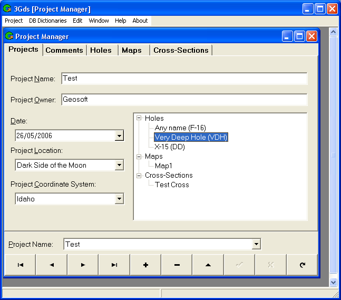Switch to the Comments tab
This screenshot has width=341, height=300.
pyautogui.click(x=64, y=50)
